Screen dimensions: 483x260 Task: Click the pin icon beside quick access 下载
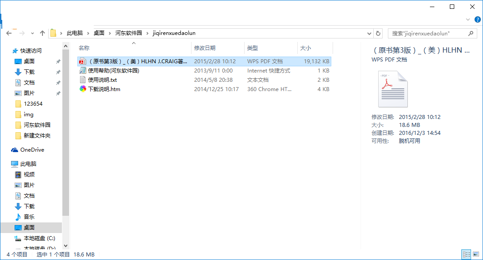coord(58,72)
